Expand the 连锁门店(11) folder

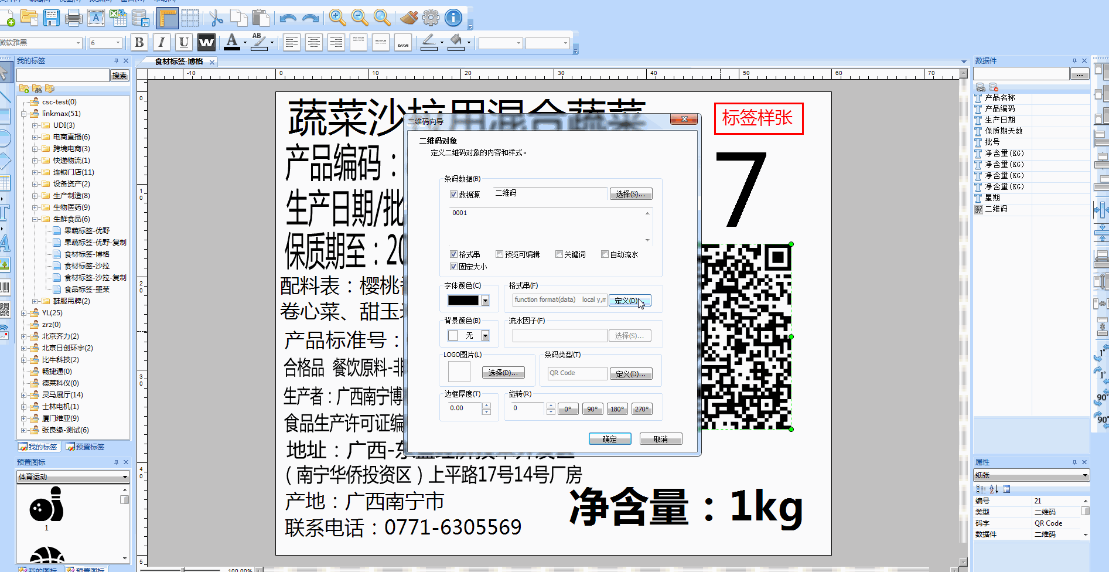coord(35,172)
